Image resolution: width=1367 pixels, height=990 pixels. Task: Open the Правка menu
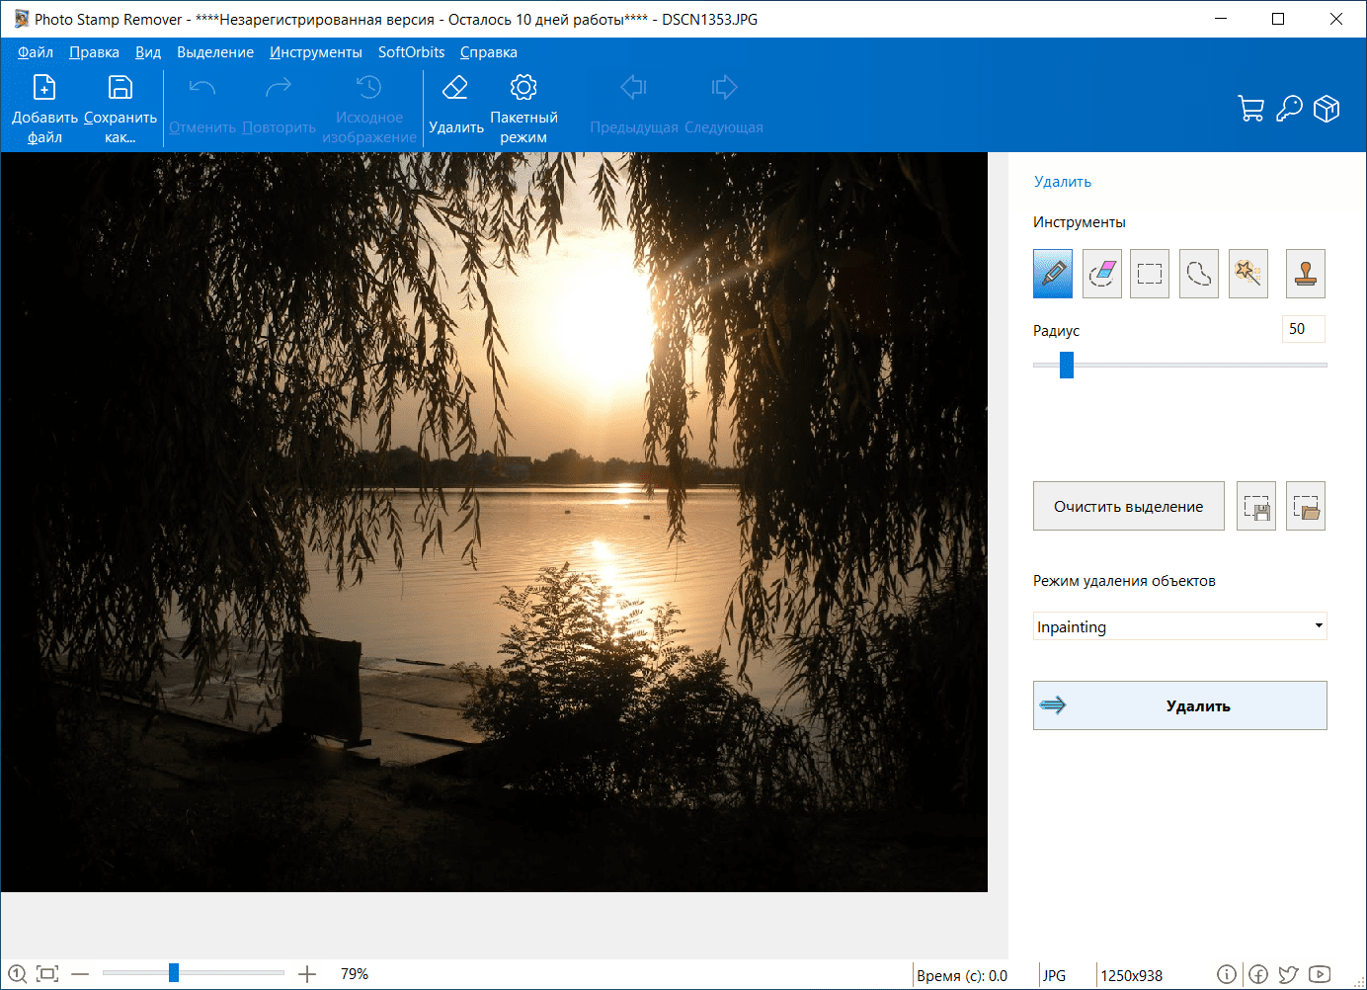click(x=94, y=52)
